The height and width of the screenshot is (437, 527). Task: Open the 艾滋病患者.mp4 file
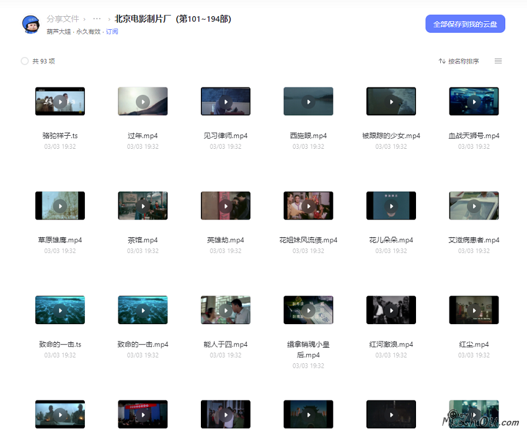(x=474, y=206)
